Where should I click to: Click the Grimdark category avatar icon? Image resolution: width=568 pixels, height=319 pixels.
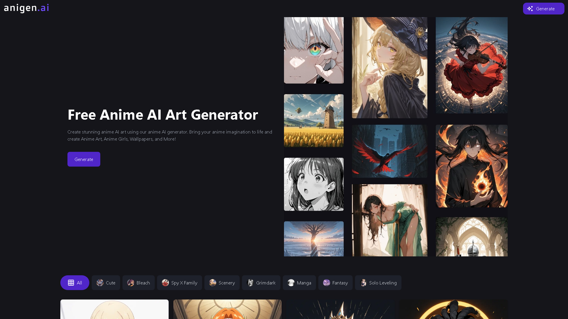[250, 283]
